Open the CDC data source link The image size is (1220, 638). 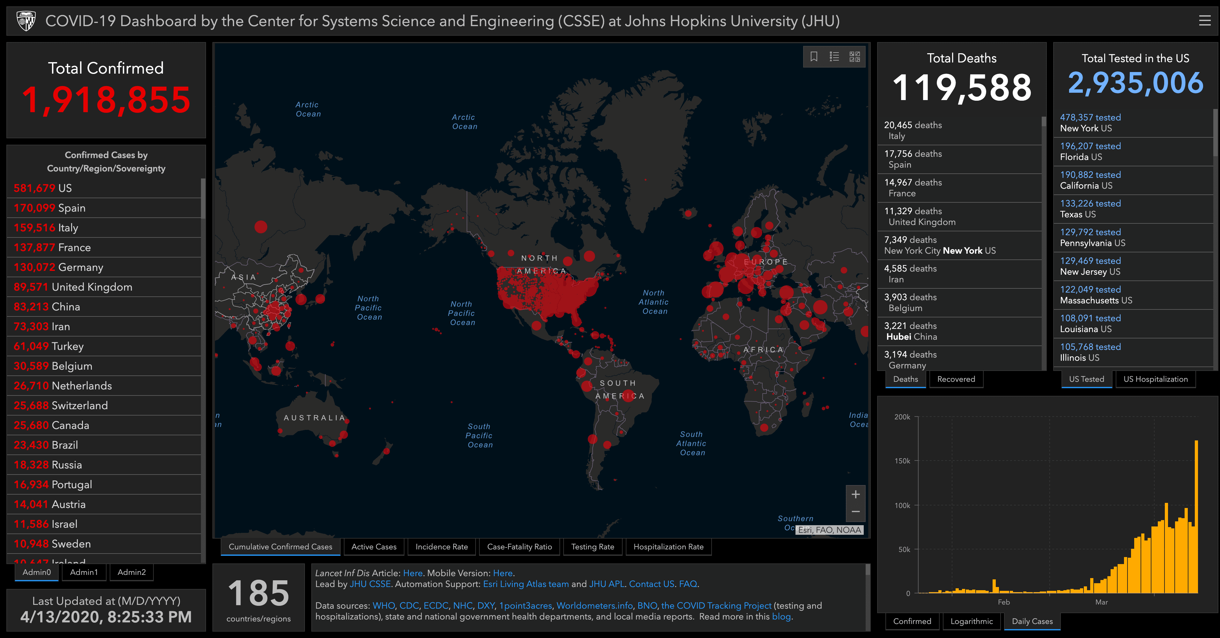click(x=409, y=606)
